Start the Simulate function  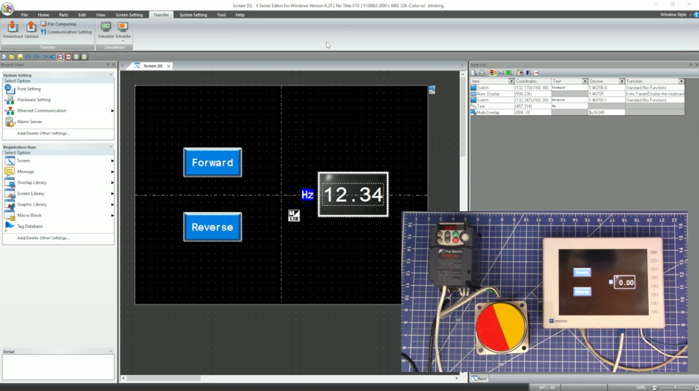click(x=105, y=30)
